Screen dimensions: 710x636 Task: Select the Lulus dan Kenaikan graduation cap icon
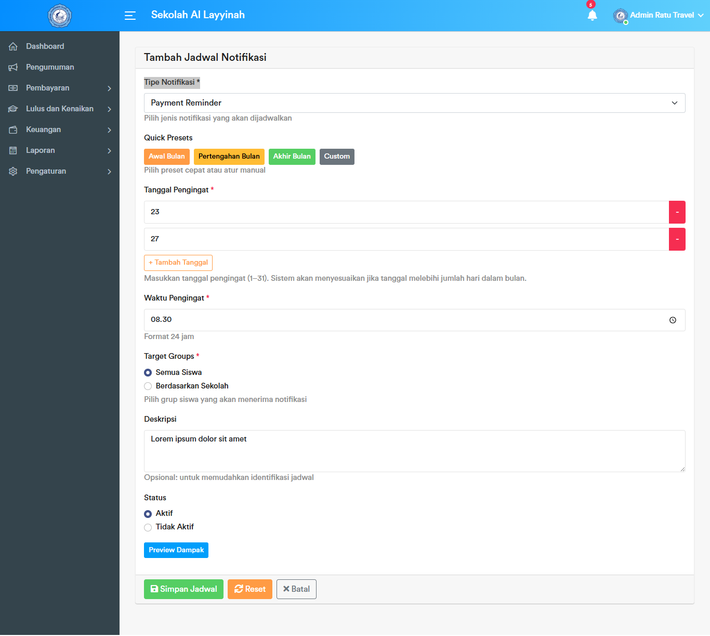point(13,109)
